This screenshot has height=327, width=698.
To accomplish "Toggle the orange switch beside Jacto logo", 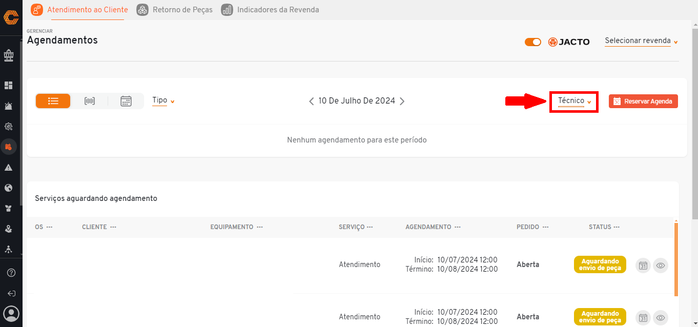I will (533, 42).
